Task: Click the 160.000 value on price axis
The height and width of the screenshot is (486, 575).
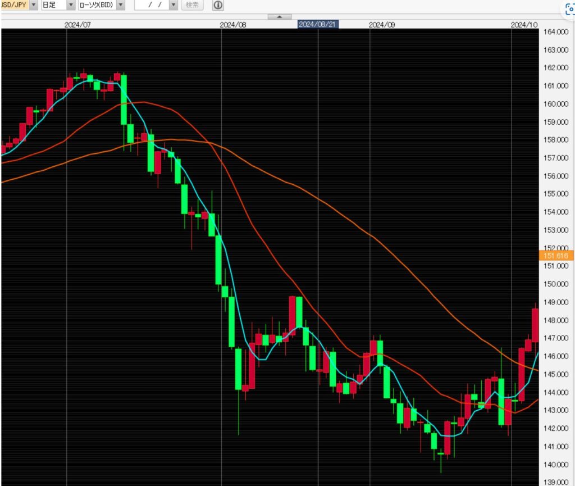Action: [556, 104]
